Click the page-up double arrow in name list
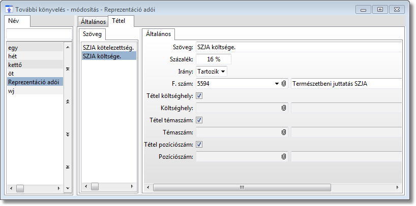Image resolution: width=416 pixels, height=206 pixels. pos(68,101)
